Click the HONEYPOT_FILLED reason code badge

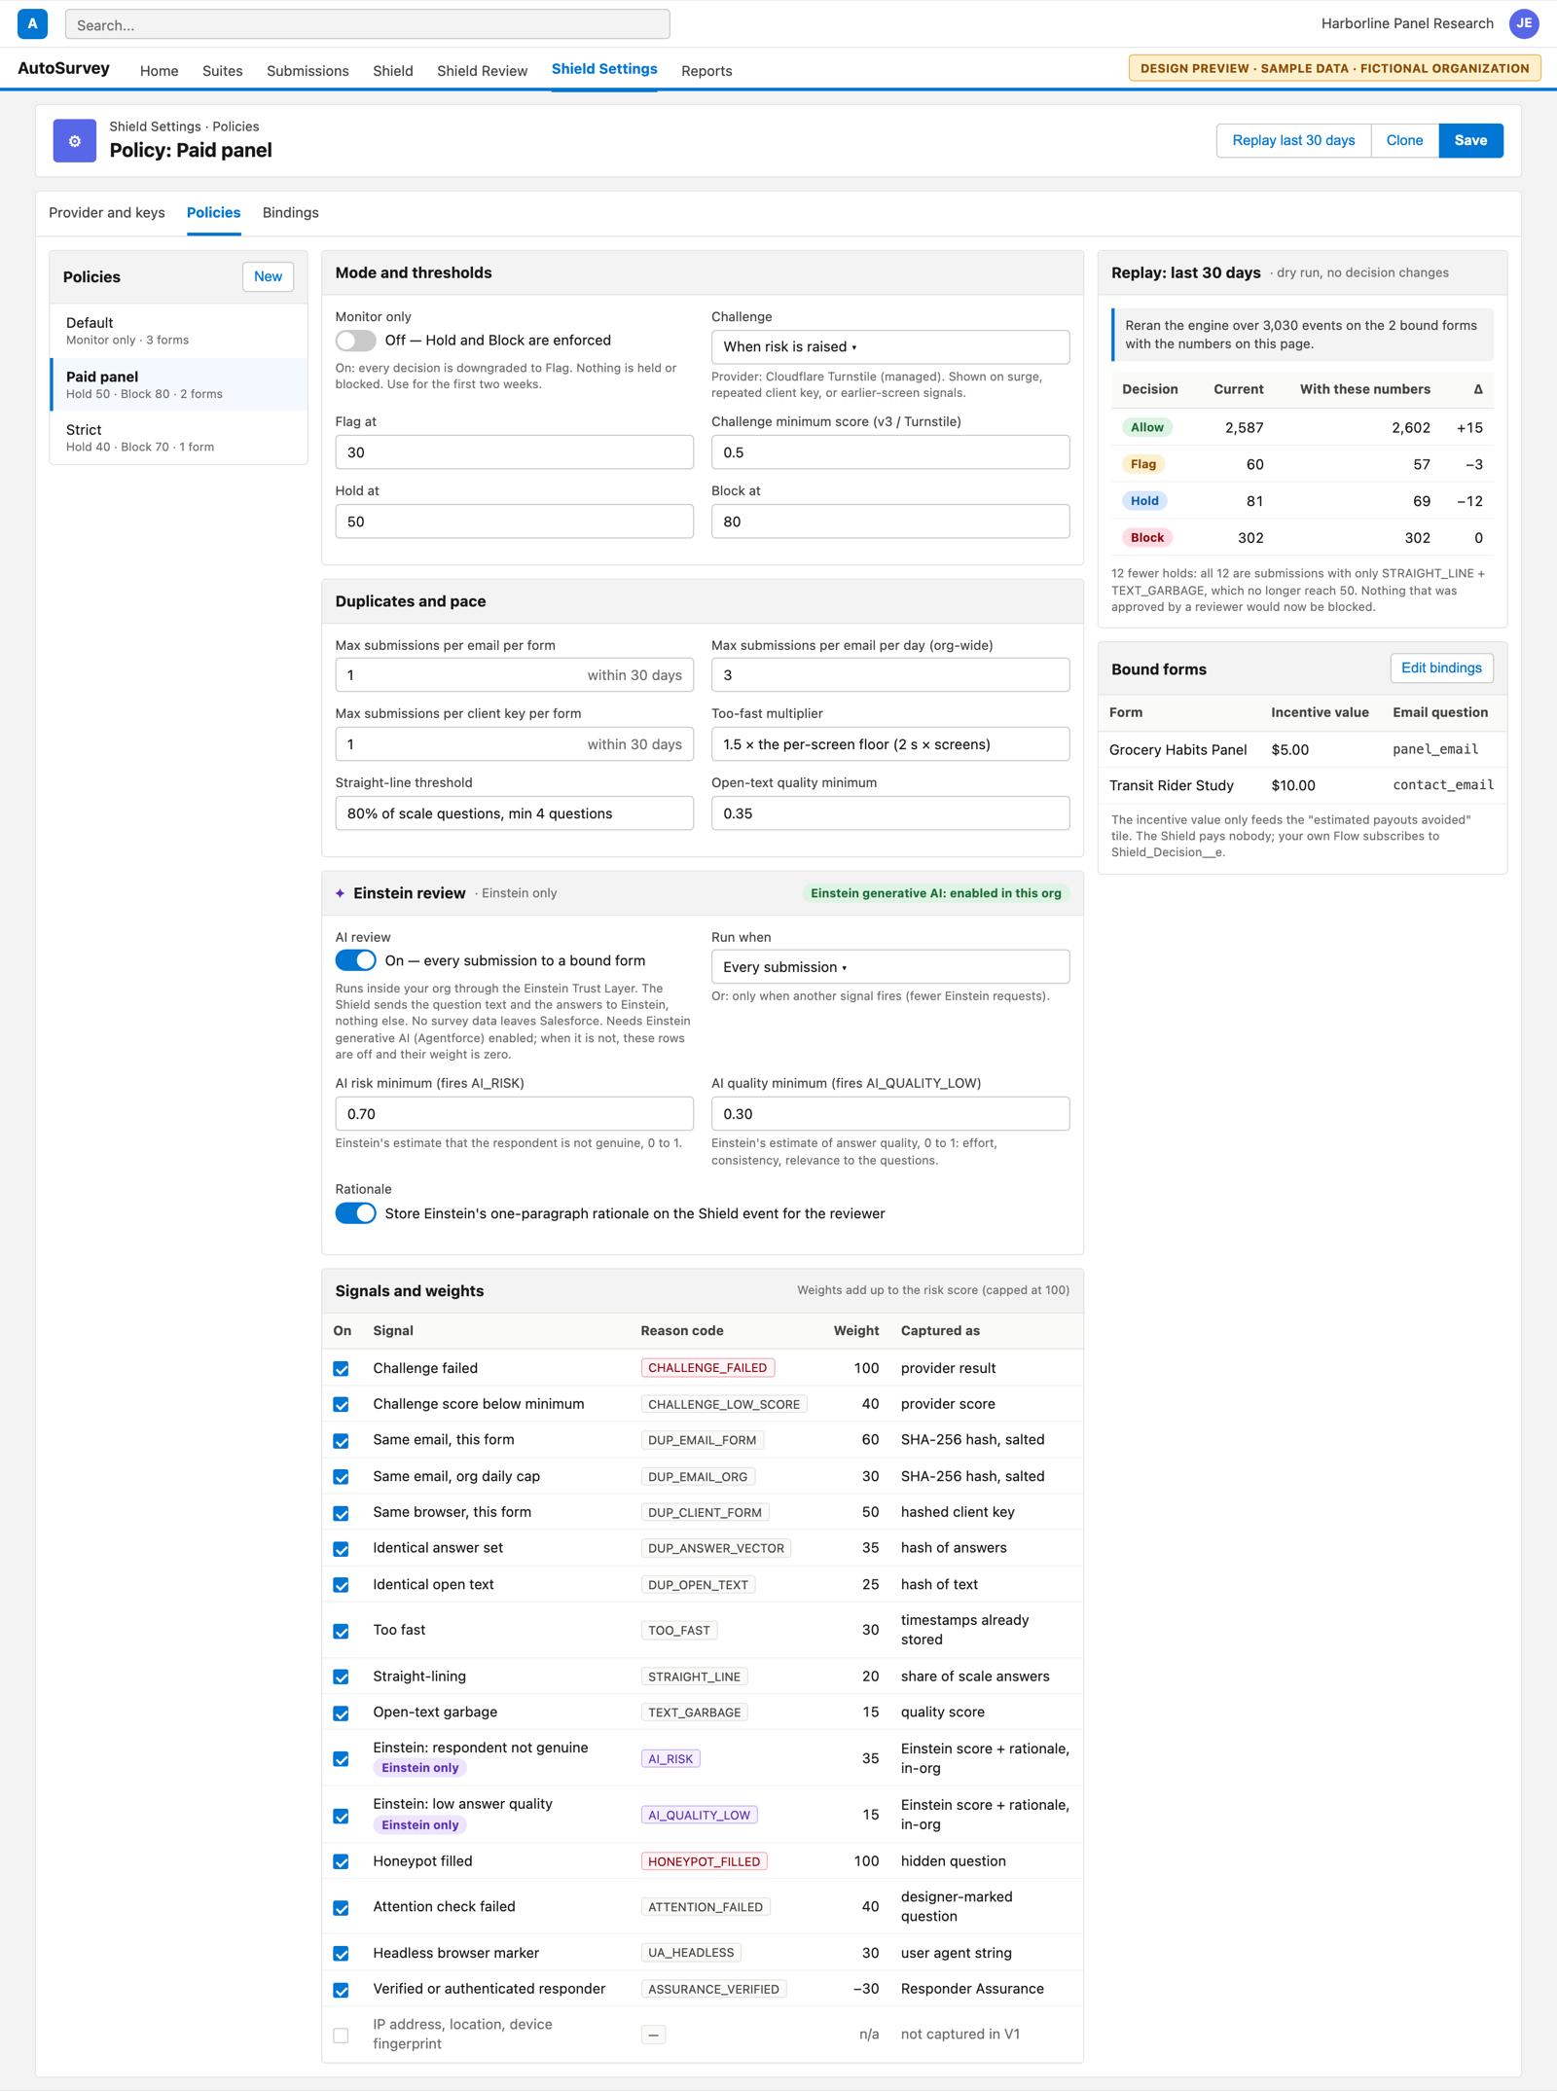704,1861
